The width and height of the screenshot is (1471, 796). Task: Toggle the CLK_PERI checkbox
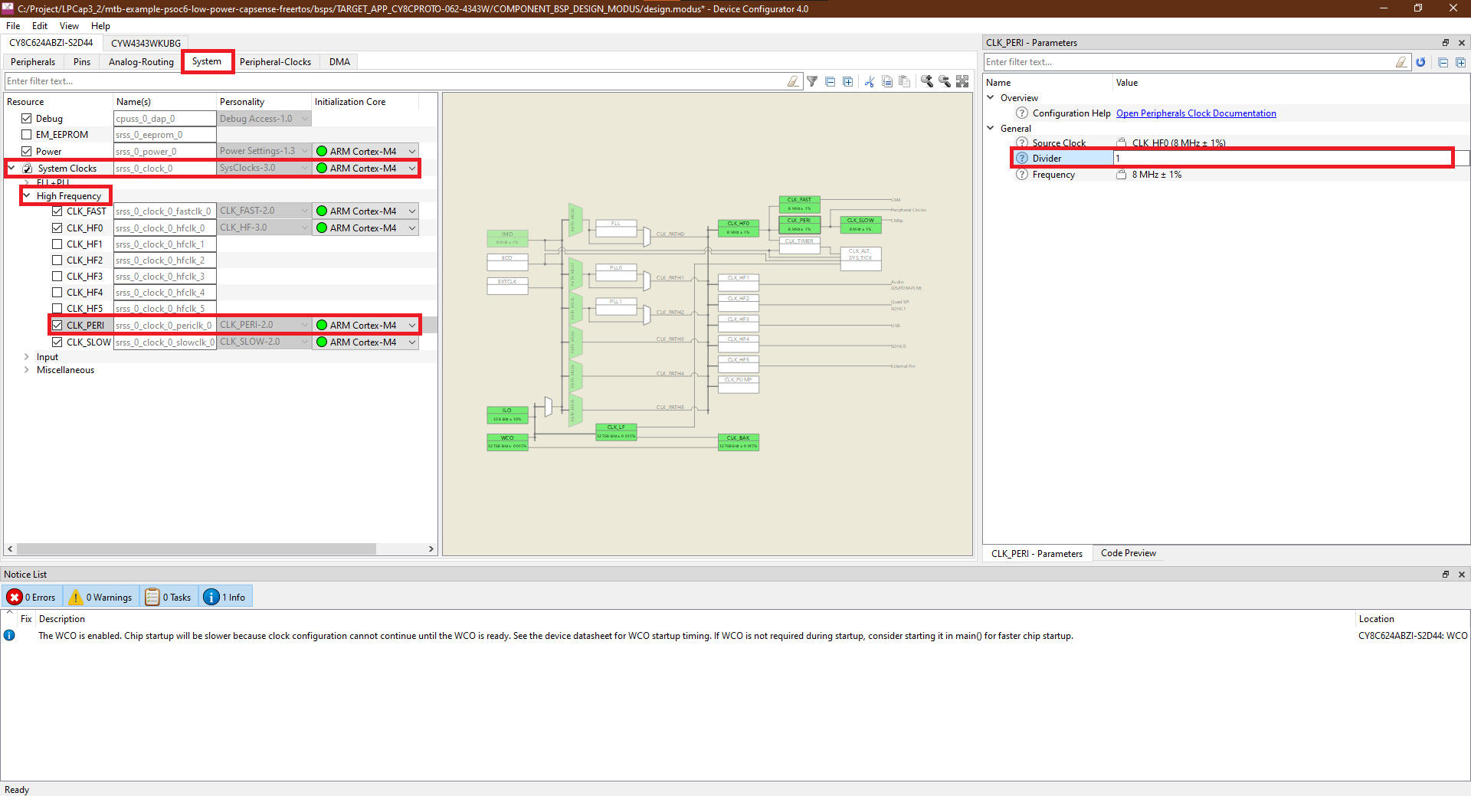(x=57, y=326)
